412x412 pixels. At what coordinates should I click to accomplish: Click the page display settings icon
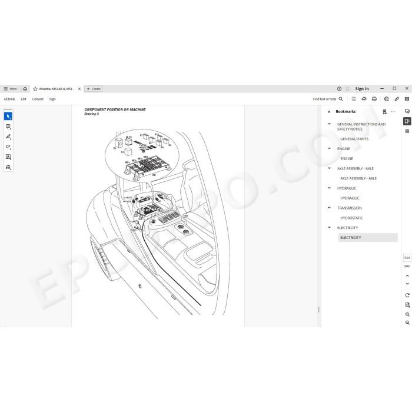click(x=407, y=305)
